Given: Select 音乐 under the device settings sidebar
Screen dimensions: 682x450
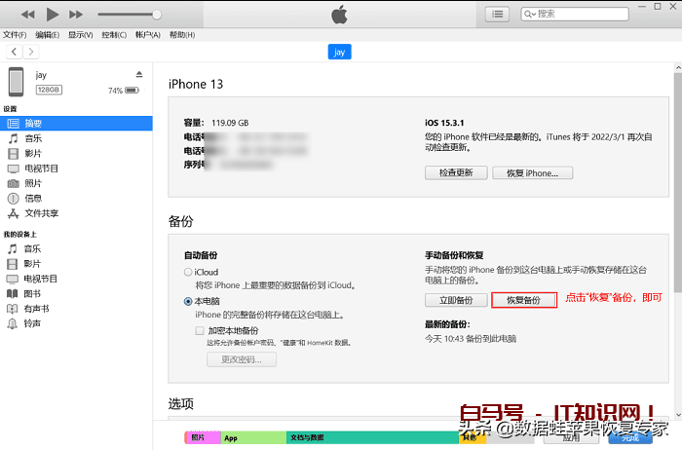Looking at the screenshot, I should (x=33, y=138).
